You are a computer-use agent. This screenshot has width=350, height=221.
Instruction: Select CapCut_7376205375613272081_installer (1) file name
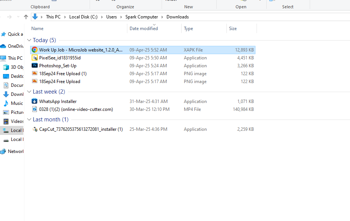(81, 129)
